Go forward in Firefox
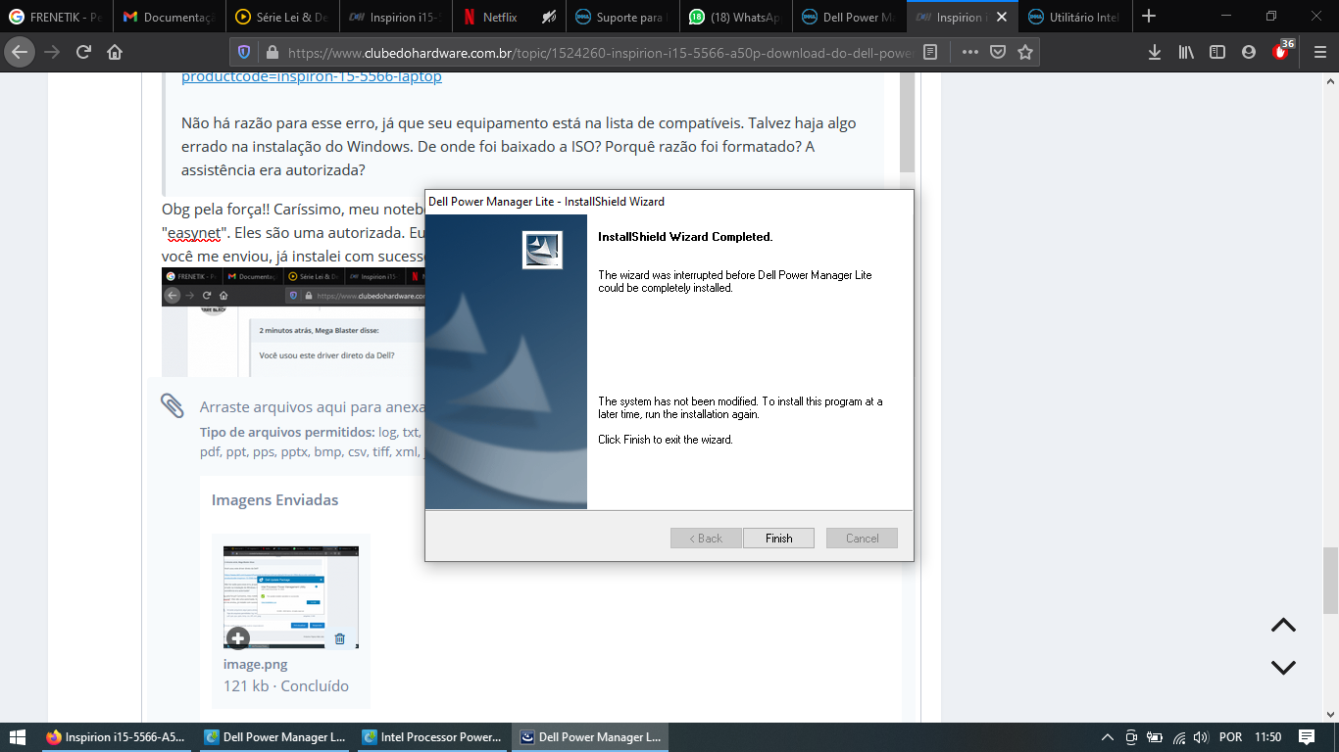The width and height of the screenshot is (1339, 752). (52, 52)
